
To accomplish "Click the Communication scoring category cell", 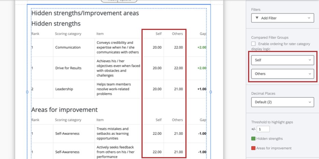I will (68, 48).
